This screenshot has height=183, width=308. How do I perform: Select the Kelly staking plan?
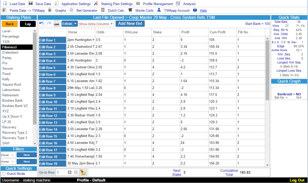click(6, 79)
